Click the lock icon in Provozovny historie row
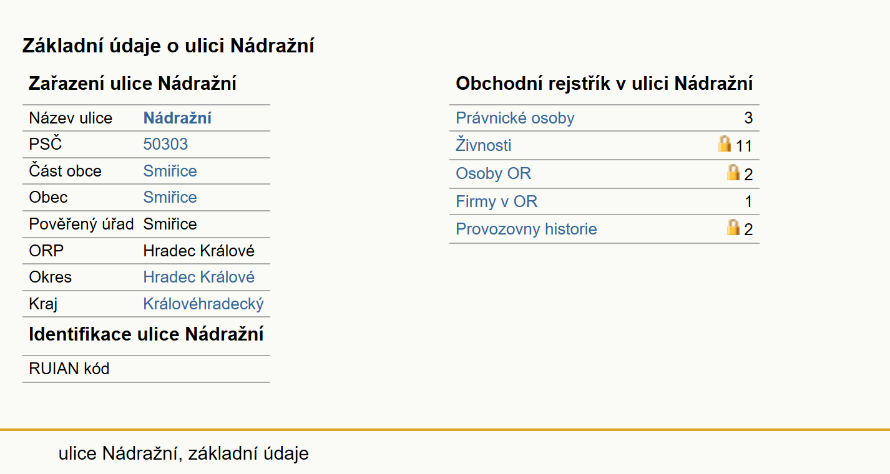The height and width of the screenshot is (474, 890). point(733,227)
